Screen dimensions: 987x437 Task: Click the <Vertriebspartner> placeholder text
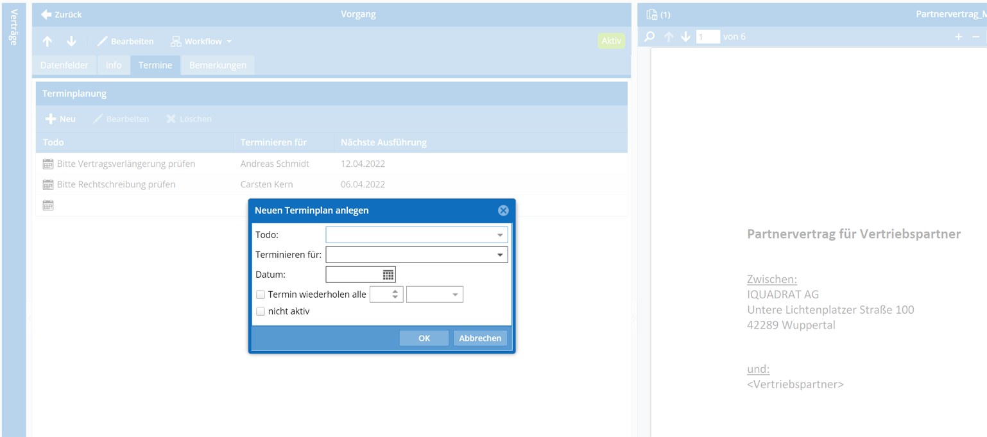(x=796, y=384)
